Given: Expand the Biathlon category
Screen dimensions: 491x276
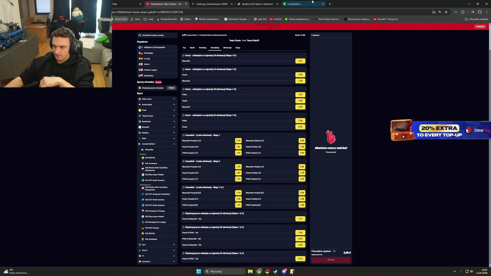Looking at the screenshot, I should [157, 133].
